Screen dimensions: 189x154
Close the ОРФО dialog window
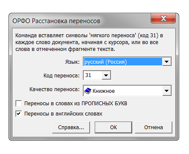click(x=163, y=18)
